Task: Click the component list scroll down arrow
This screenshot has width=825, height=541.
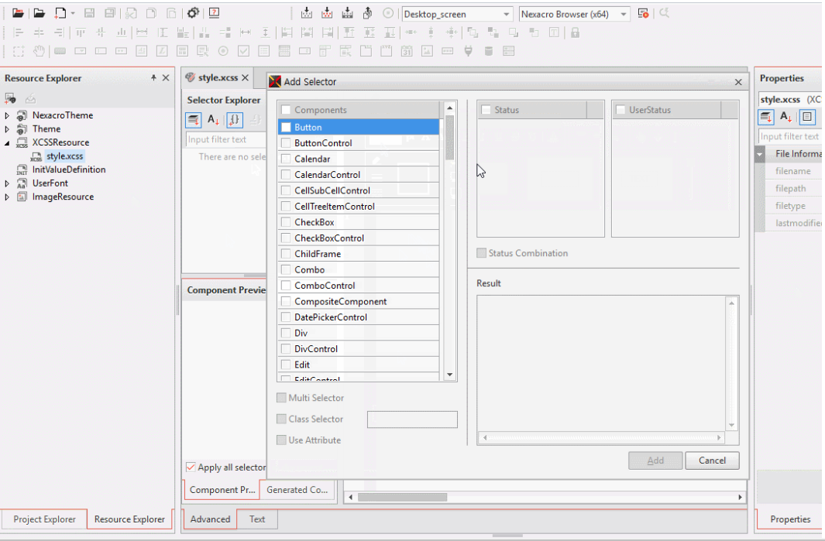Action: coord(449,375)
